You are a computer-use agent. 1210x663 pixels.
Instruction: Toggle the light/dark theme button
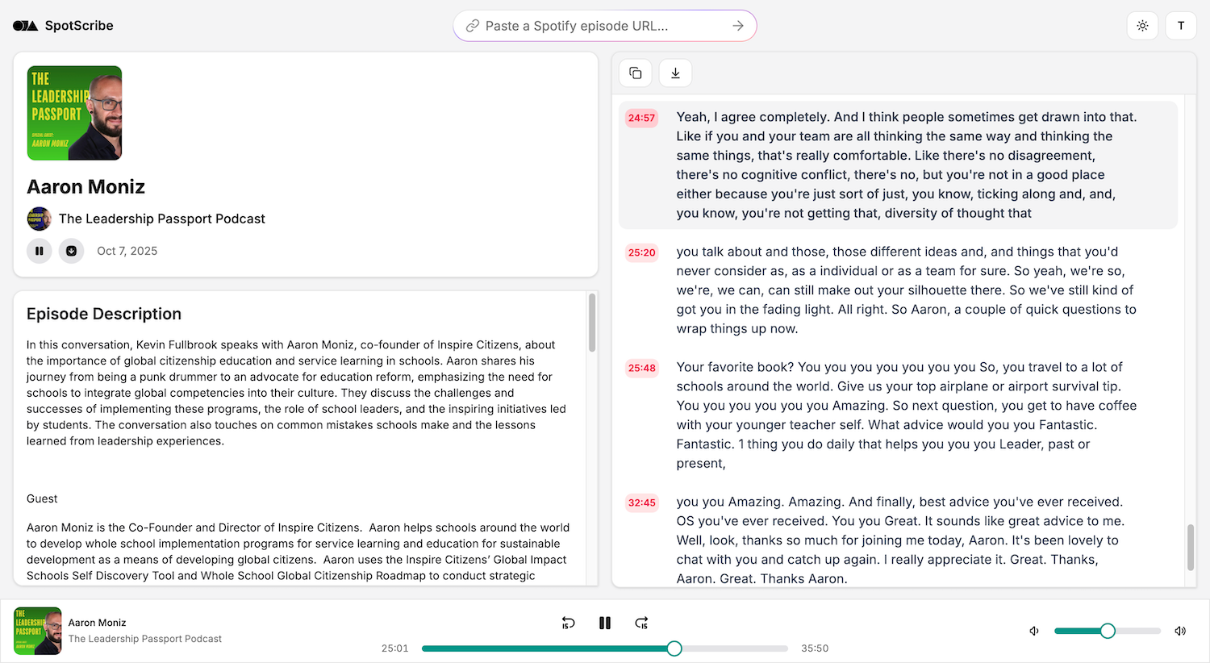coord(1142,26)
